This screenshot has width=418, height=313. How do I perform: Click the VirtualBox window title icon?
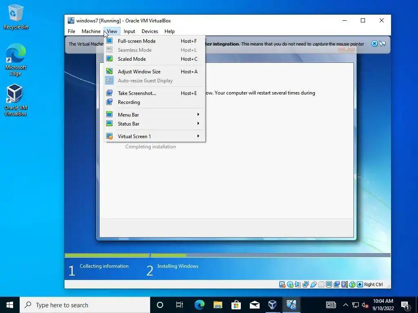coord(71,20)
